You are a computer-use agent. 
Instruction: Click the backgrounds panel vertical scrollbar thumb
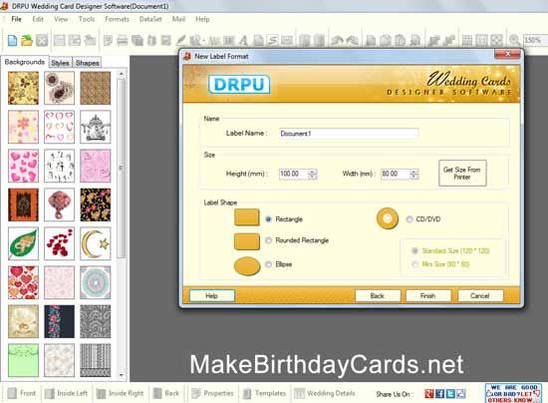coord(121,168)
